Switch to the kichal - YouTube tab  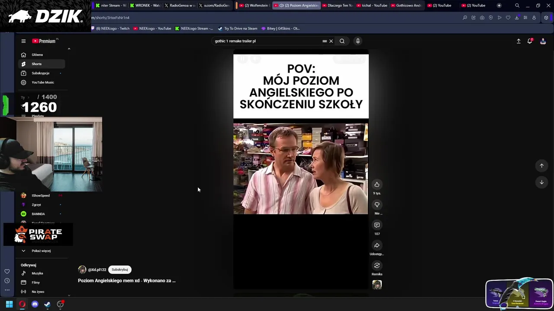372,6
